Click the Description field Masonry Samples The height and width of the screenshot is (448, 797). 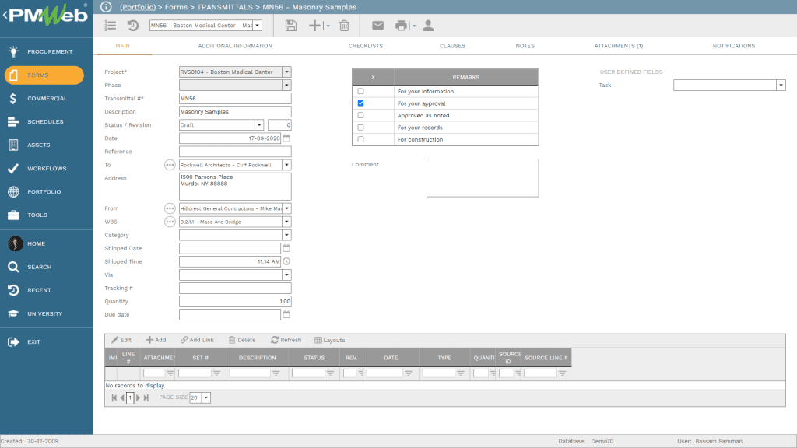[235, 112]
